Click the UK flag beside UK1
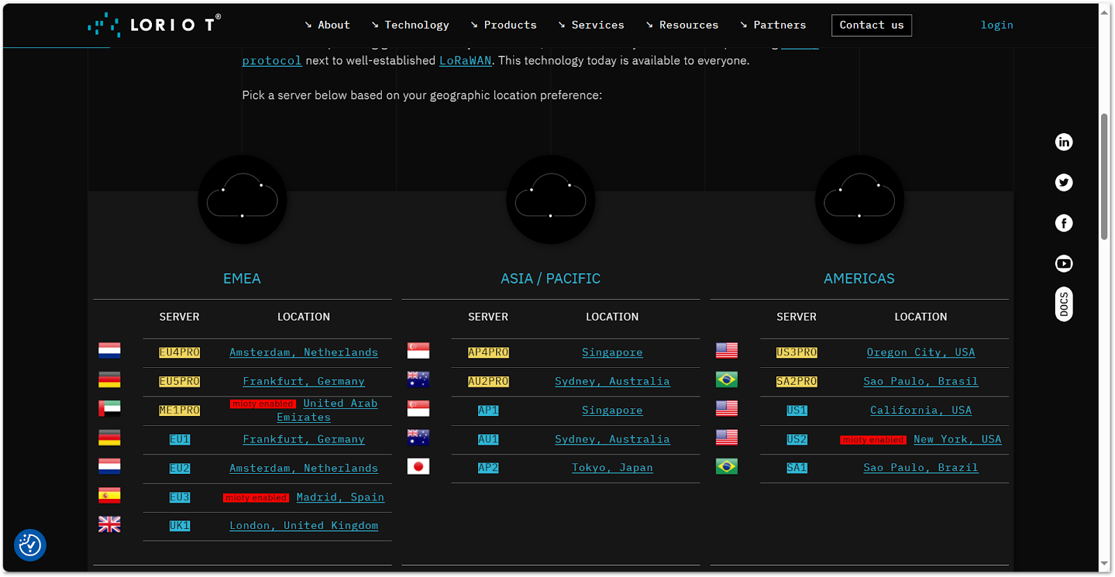The height and width of the screenshot is (577, 1115). coord(109,524)
